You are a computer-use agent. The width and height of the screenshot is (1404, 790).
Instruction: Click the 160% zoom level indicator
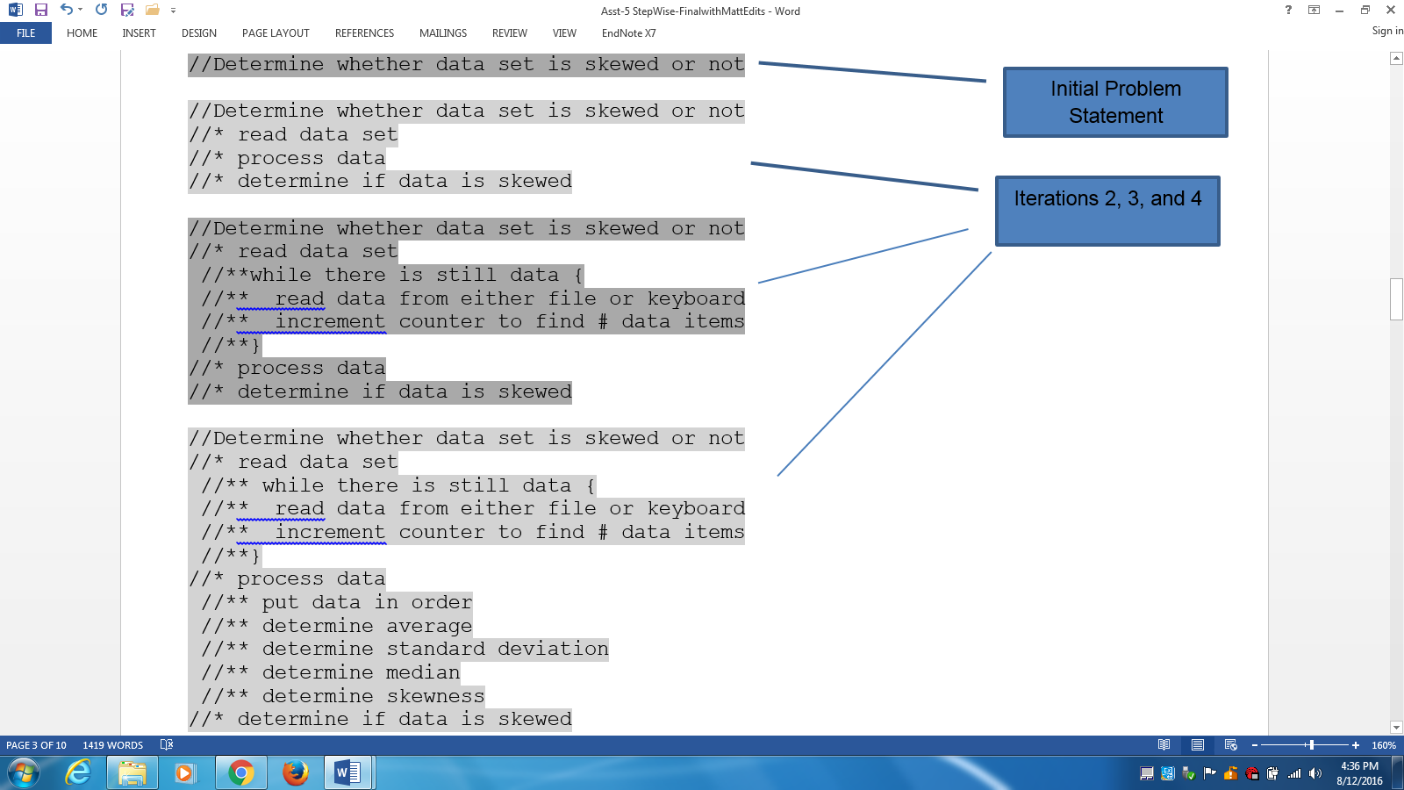point(1384,745)
